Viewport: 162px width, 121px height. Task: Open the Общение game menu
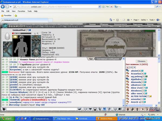(x=104, y=24)
